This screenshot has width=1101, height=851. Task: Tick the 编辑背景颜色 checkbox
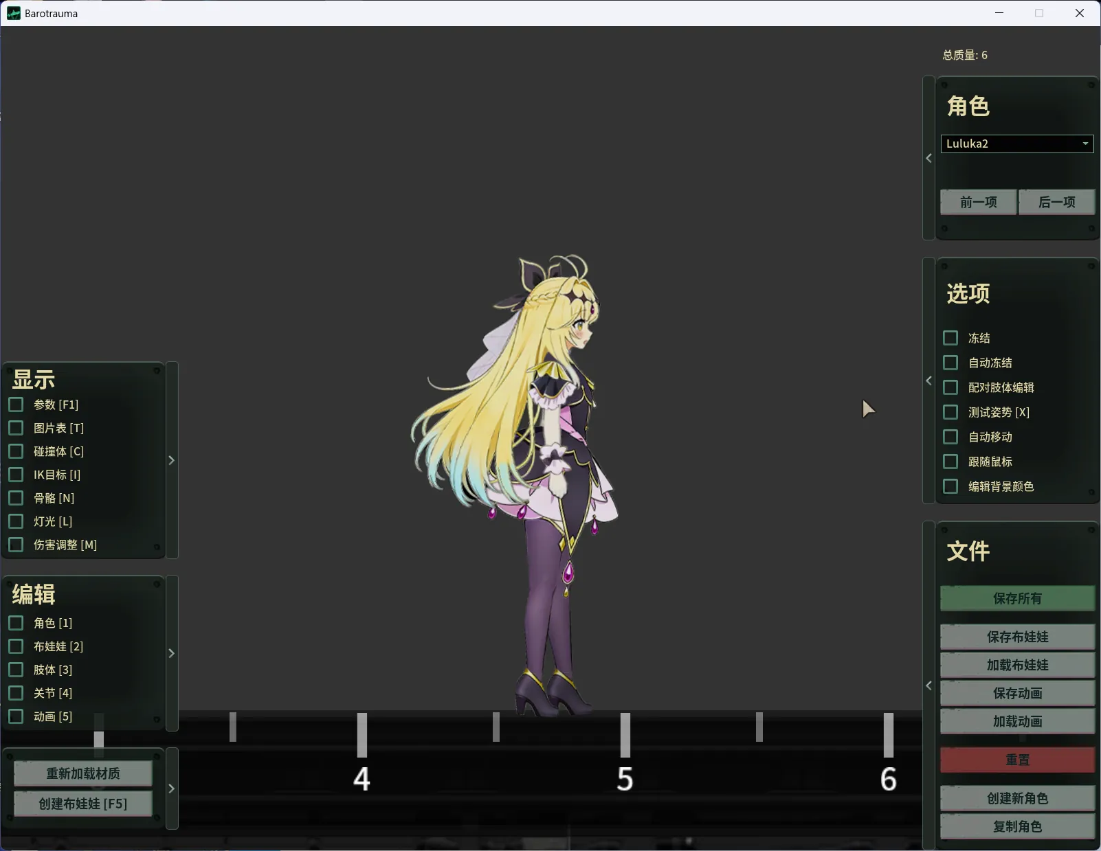950,486
